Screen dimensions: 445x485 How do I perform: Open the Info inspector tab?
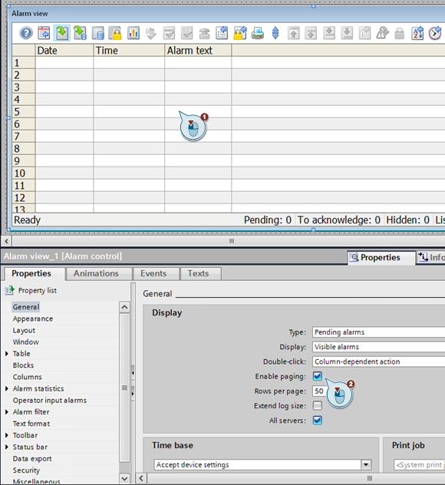pos(431,257)
